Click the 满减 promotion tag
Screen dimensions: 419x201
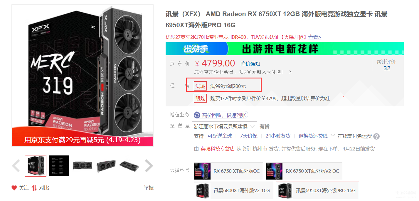(200, 86)
